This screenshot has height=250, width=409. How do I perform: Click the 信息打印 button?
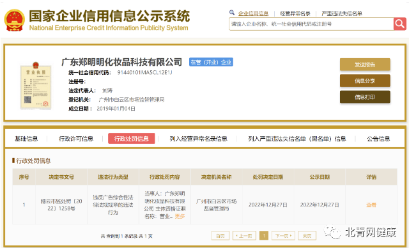click(365, 97)
